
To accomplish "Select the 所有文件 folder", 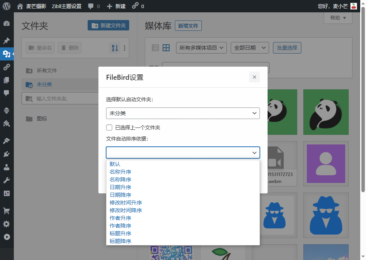I will (47, 70).
